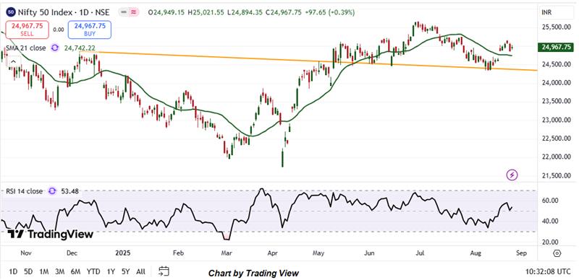
Task: Click the current price tag 24,967.75 on axis
Action: click(555, 47)
